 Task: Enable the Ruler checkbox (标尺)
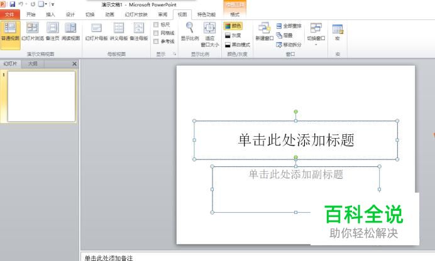click(x=156, y=24)
